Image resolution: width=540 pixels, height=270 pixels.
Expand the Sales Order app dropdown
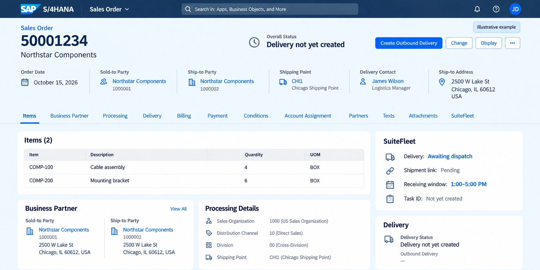[x=109, y=9]
